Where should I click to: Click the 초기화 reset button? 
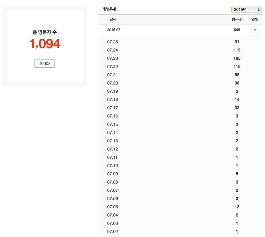pos(45,64)
